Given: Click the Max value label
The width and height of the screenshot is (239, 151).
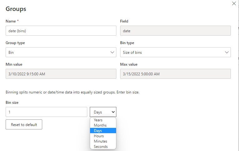Looking at the screenshot, I should (129, 64).
